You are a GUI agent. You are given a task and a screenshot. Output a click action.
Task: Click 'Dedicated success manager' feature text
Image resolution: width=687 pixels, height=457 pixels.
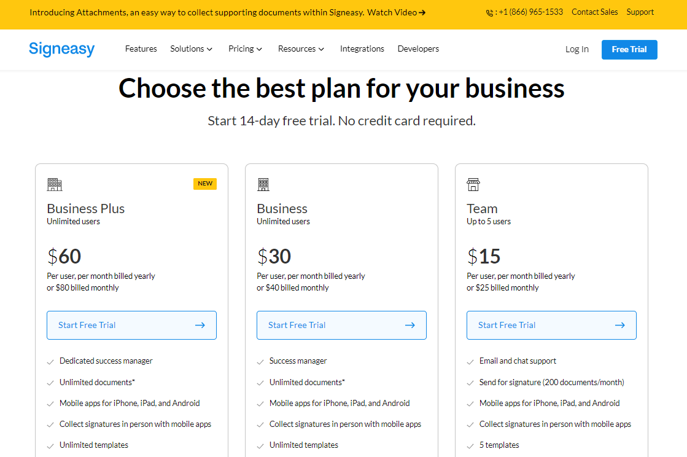pos(106,361)
